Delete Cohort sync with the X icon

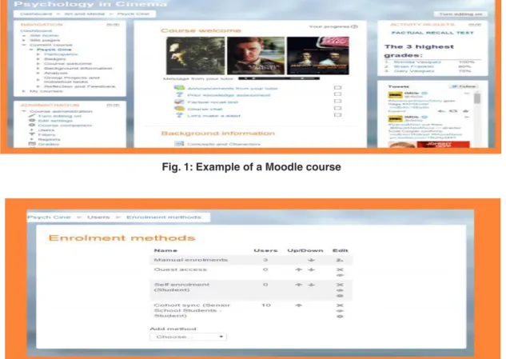pos(340,305)
